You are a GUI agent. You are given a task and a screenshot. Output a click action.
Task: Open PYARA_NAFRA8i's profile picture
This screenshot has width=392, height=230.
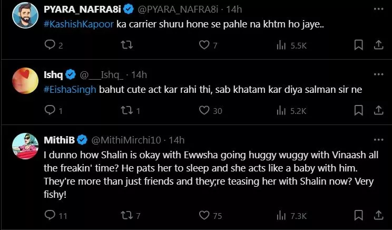pos(24,16)
